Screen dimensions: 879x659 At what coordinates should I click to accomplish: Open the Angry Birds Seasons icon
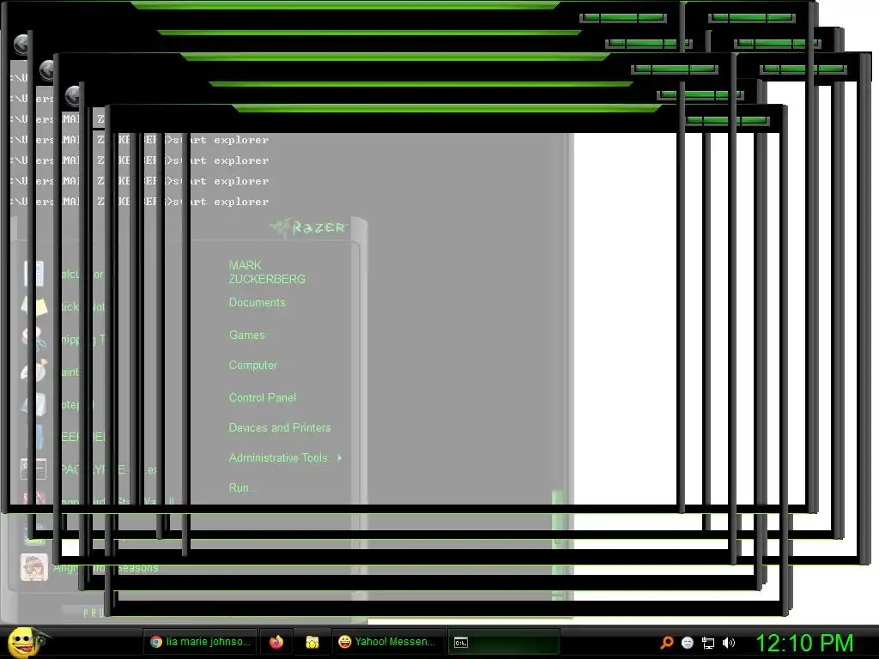[34, 568]
